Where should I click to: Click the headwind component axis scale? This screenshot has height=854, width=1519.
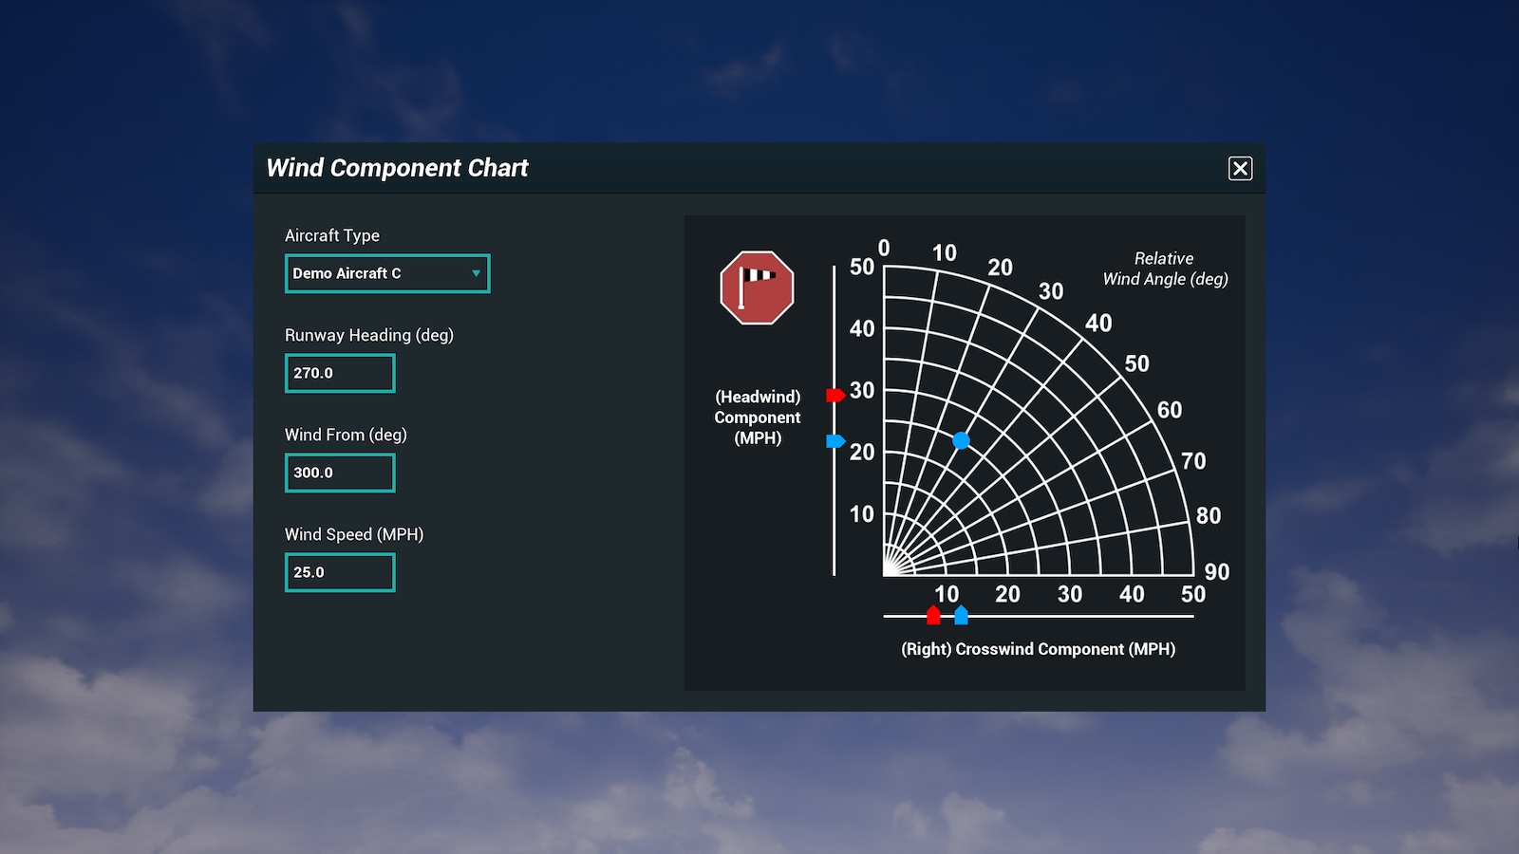click(x=835, y=418)
